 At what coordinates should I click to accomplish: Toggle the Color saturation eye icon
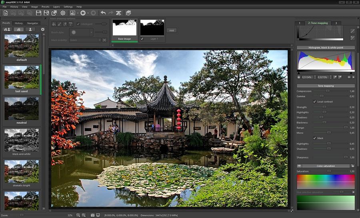299,166
